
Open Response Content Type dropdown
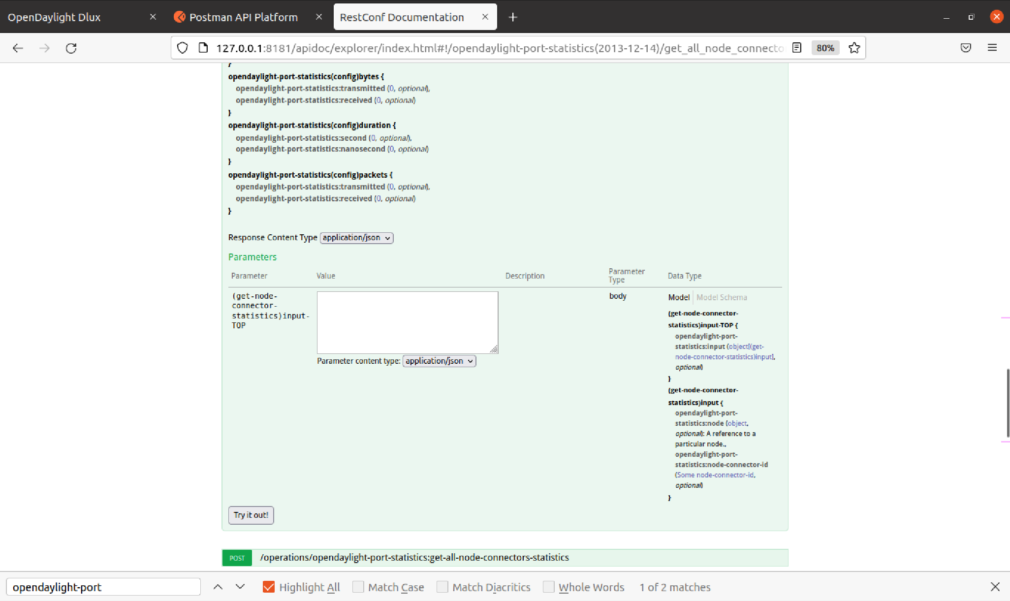pyautogui.click(x=356, y=238)
